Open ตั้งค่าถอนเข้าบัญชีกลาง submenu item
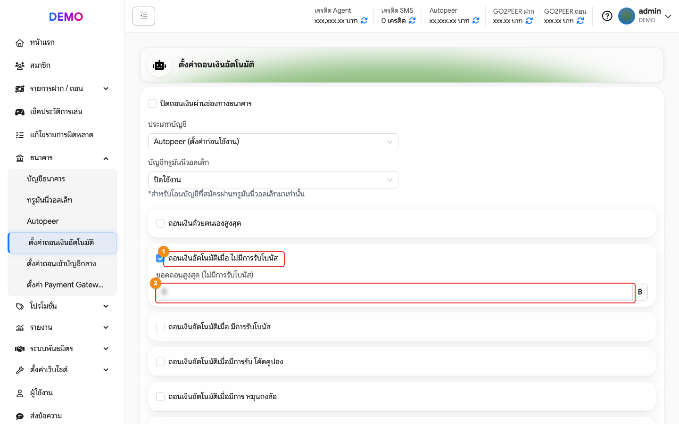The width and height of the screenshot is (679, 424). coord(62,264)
